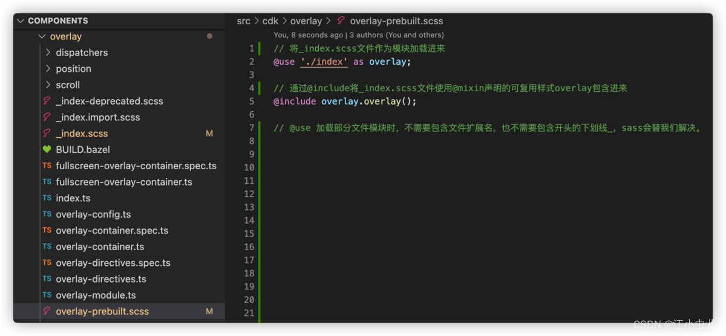Screen dimensions: 726x336
Task: Click TS icon of overlay-directives.ts
Action: coord(47,279)
